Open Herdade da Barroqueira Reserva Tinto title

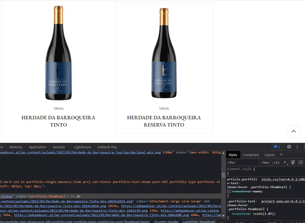164,121
